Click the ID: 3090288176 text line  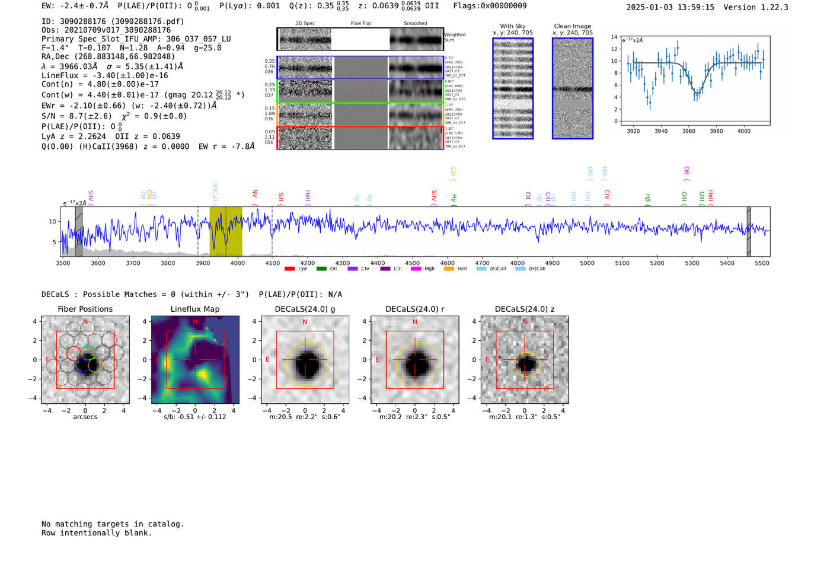point(113,21)
